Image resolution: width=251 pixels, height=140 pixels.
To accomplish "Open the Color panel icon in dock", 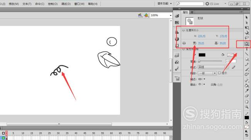I will pyautogui.click(x=177, y=16).
